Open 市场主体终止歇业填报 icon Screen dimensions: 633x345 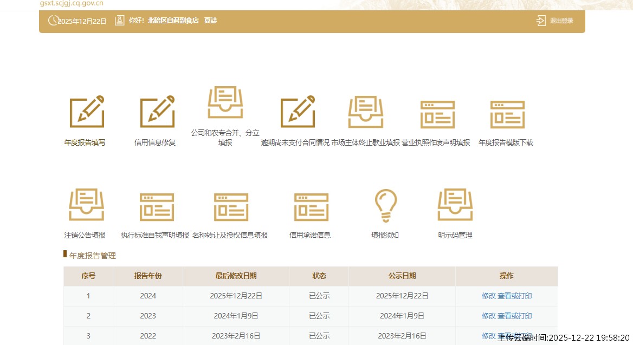coord(365,112)
